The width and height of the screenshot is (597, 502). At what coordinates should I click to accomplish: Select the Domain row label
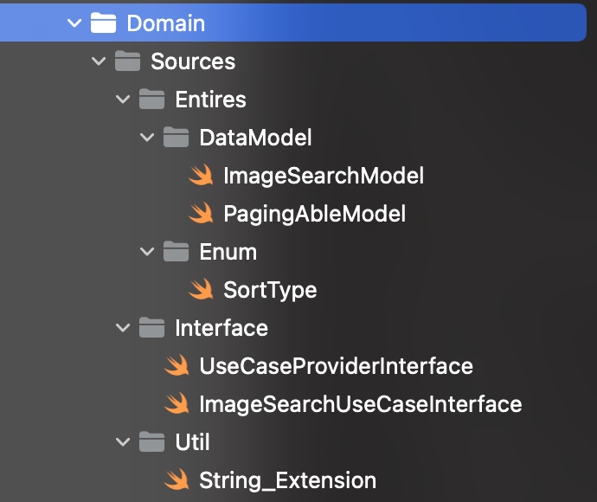point(166,23)
